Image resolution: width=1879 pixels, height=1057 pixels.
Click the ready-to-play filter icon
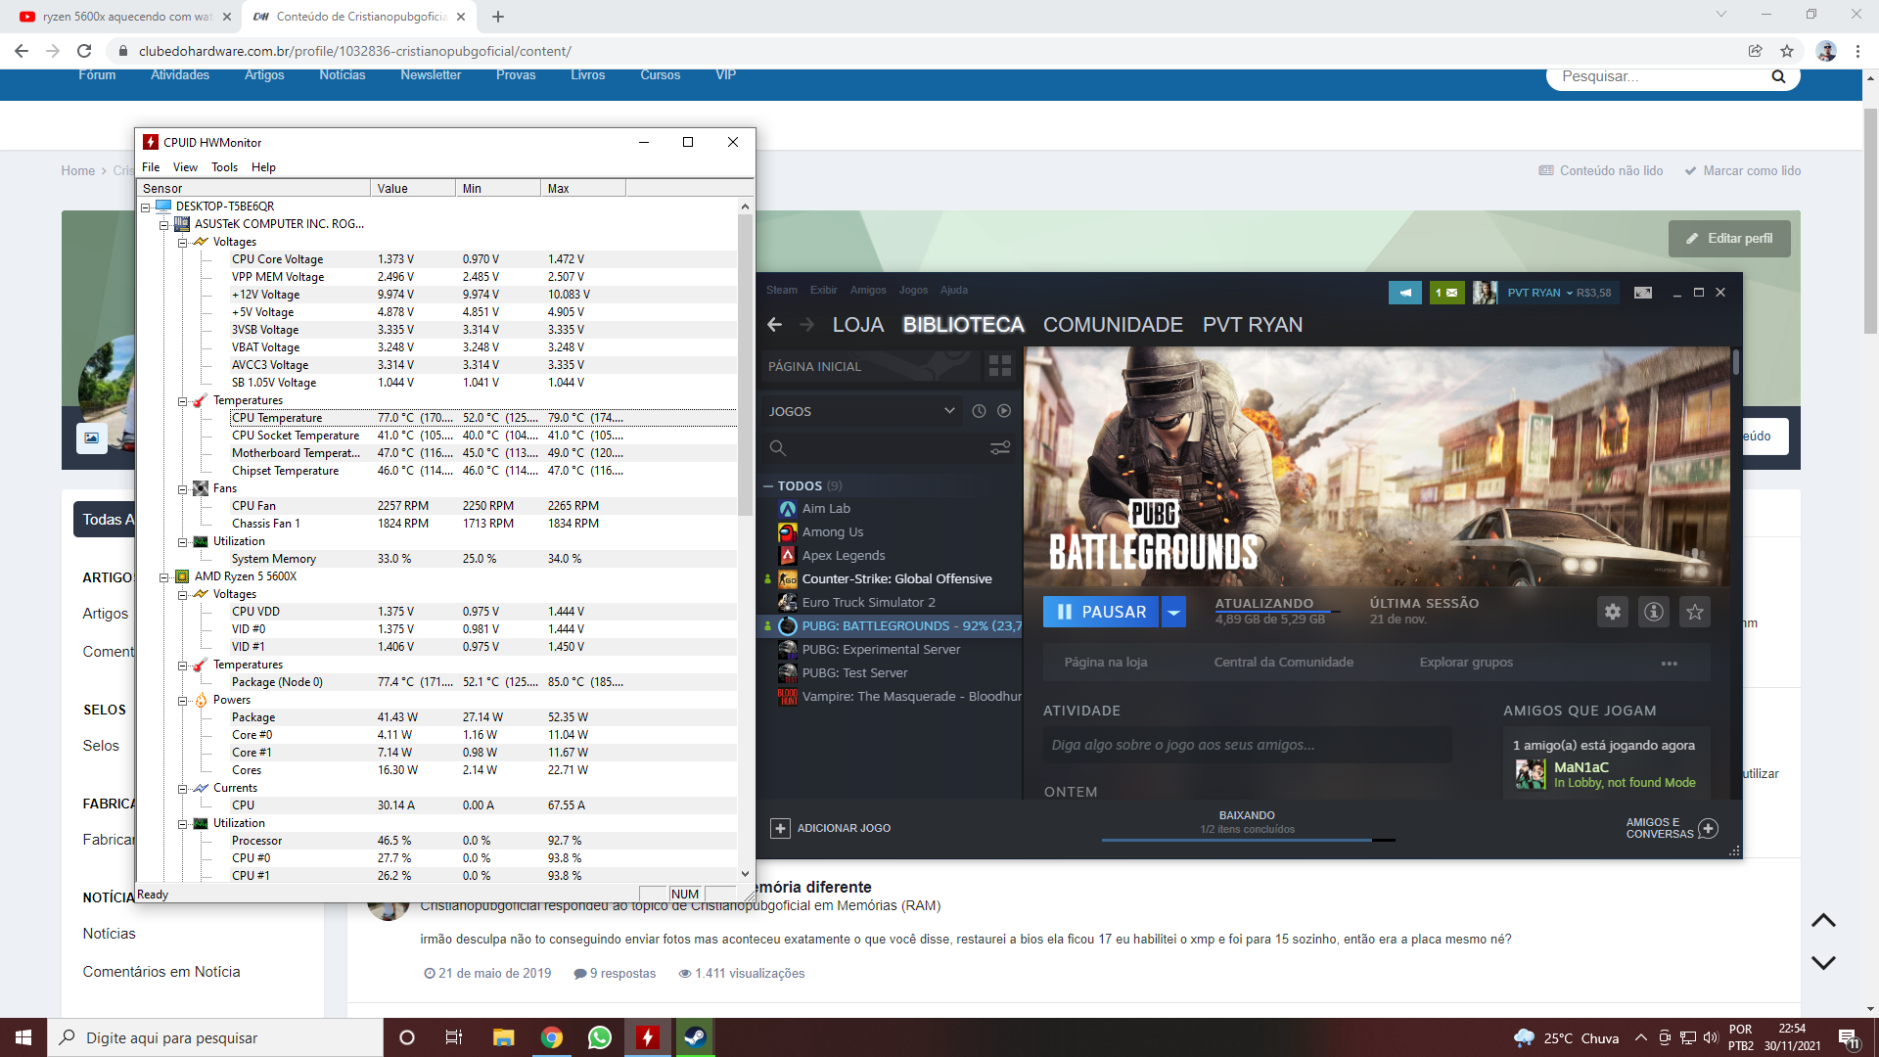pyautogui.click(x=1004, y=411)
